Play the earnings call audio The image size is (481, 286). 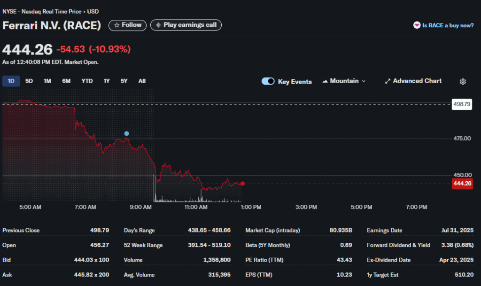186,25
